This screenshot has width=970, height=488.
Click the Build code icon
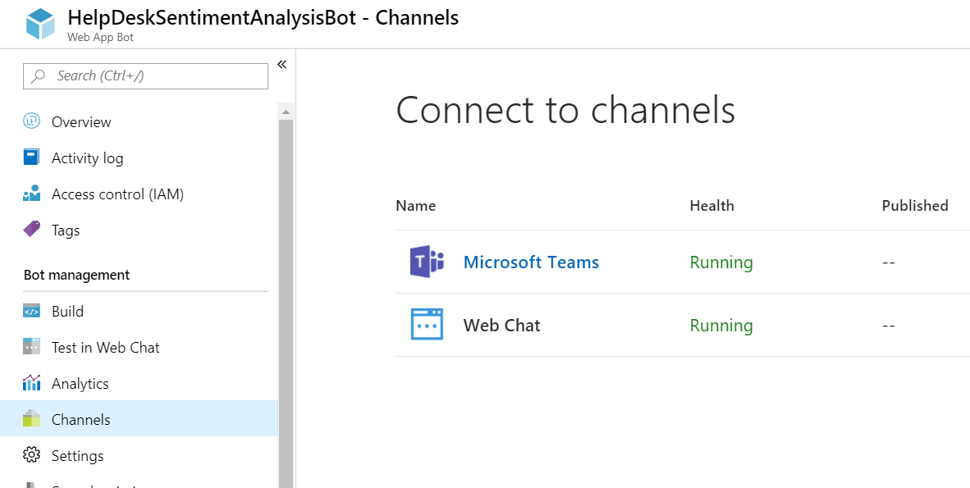coord(32,311)
